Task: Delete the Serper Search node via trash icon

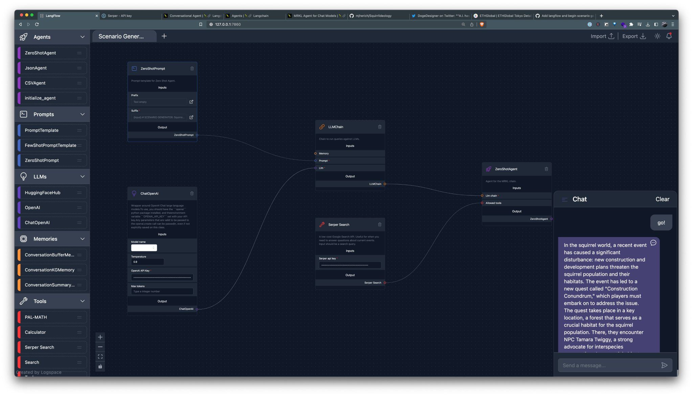Action: pos(380,225)
